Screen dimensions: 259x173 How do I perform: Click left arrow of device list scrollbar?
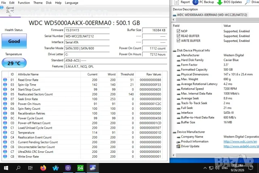pos(174,19)
